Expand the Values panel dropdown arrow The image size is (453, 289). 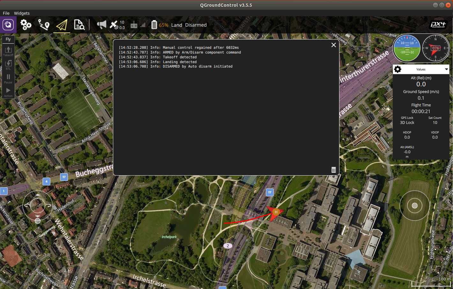point(446,69)
